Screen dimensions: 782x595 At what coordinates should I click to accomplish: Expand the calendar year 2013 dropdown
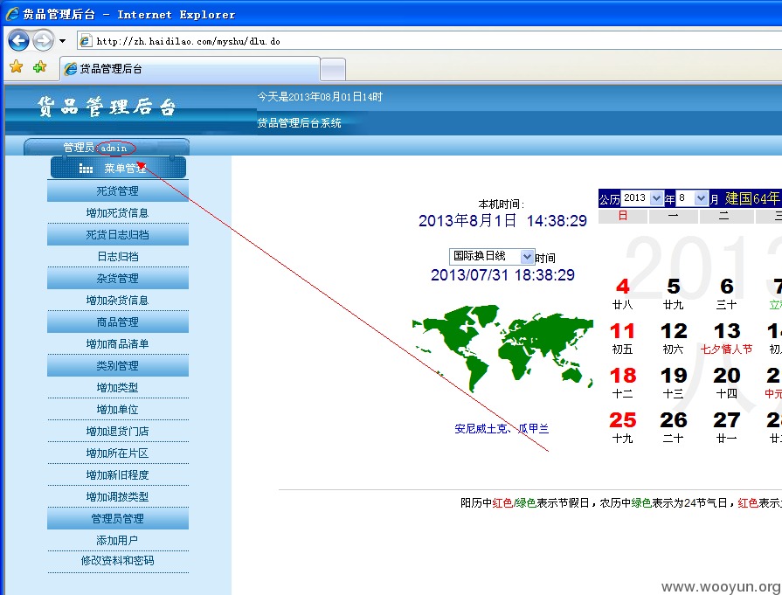click(x=642, y=198)
